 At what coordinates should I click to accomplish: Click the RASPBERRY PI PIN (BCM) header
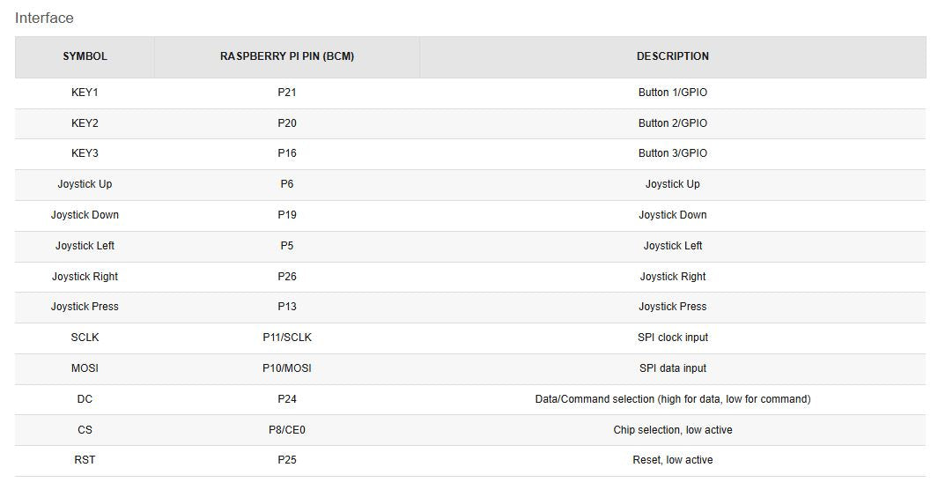coord(287,56)
